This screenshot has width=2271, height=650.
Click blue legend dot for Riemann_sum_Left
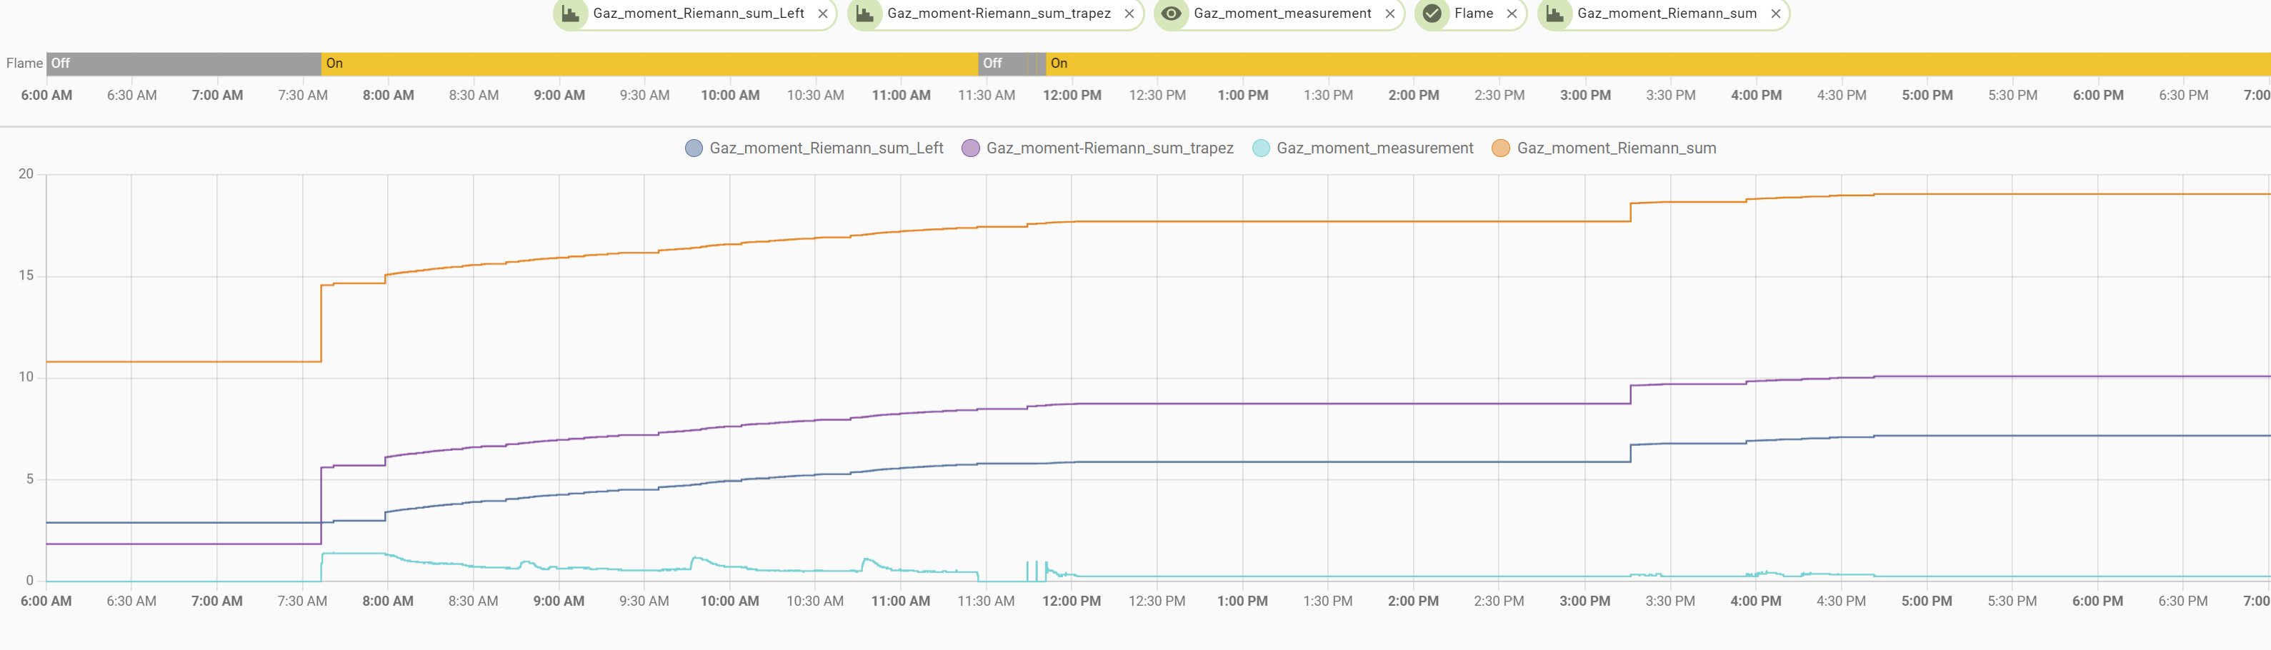[x=694, y=148]
